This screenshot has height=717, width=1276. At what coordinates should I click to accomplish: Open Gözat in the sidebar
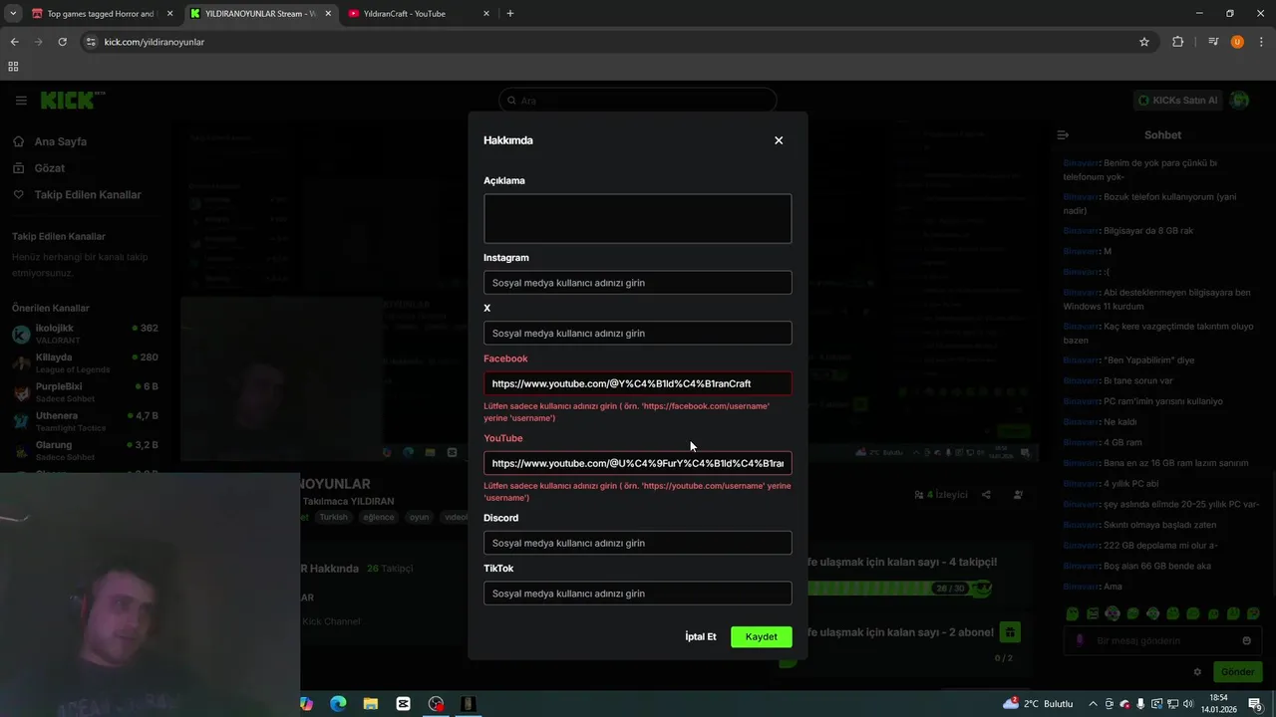point(39,168)
